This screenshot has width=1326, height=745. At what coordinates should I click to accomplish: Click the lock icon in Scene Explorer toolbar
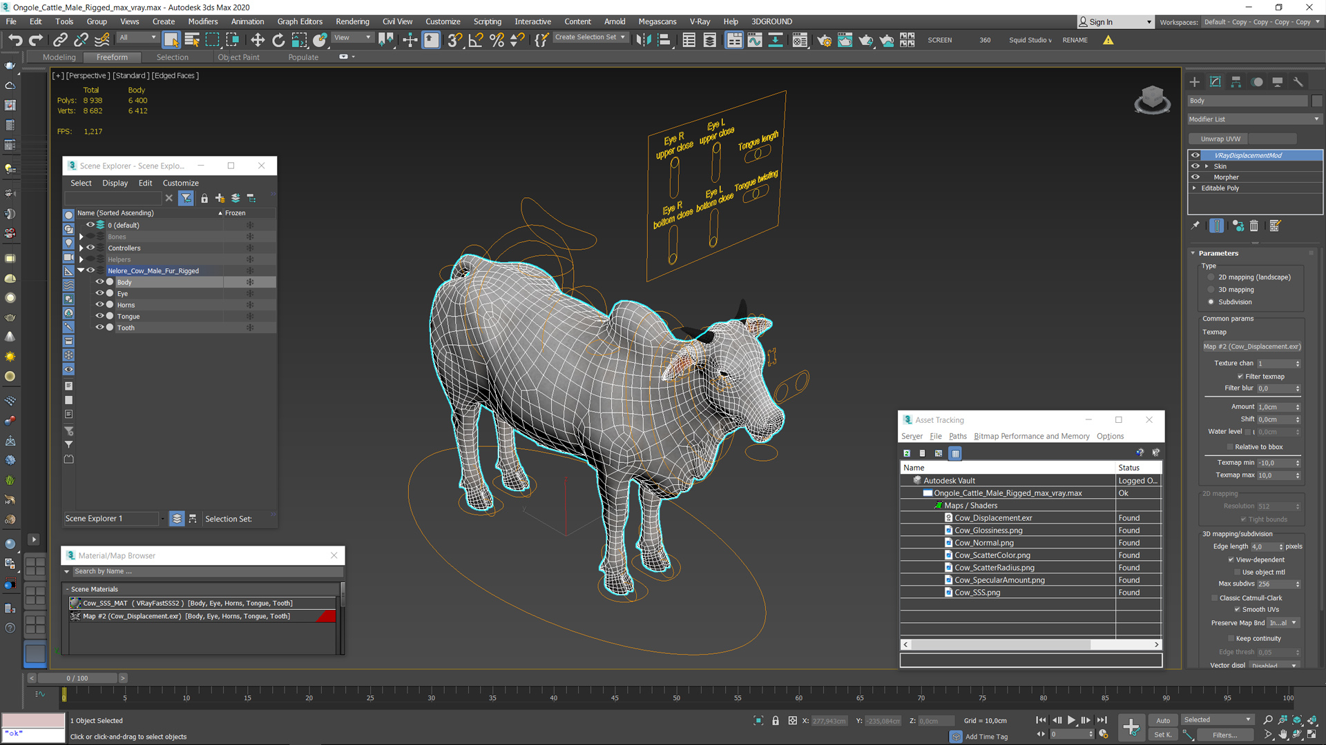pyautogui.click(x=204, y=198)
